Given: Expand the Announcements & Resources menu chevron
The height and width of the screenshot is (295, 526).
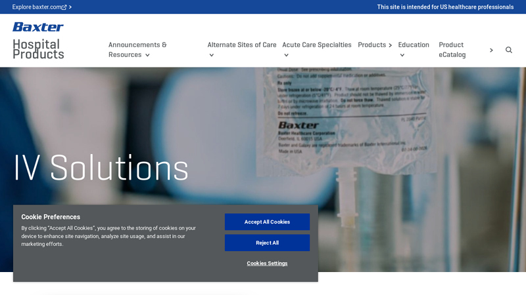Looking at the screenshot, I should coord(147,55).
